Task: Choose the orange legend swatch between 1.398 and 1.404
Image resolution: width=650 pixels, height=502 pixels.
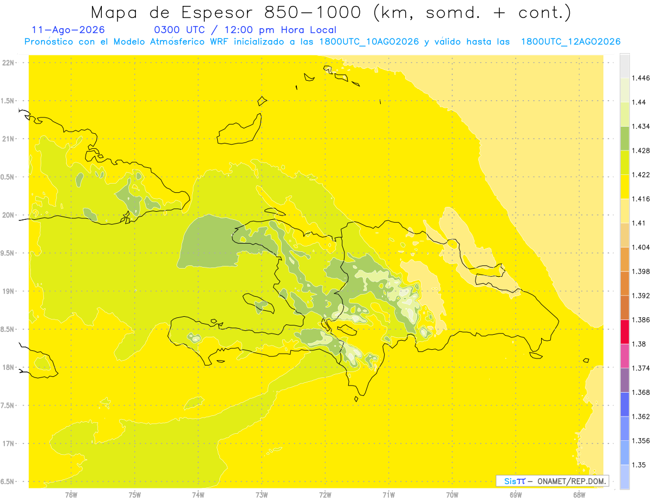Action: 625,259
